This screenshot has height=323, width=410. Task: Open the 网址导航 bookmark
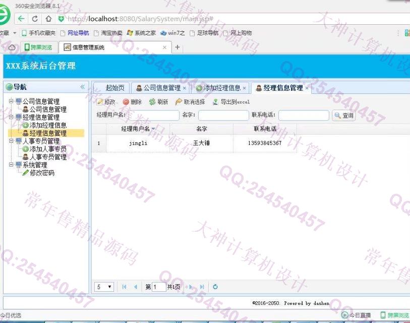pyautogui.click(x=75, y=33)
